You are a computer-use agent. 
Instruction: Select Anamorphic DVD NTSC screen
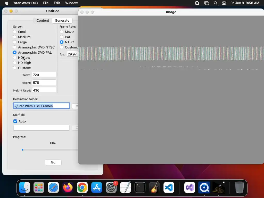(15, 47)
